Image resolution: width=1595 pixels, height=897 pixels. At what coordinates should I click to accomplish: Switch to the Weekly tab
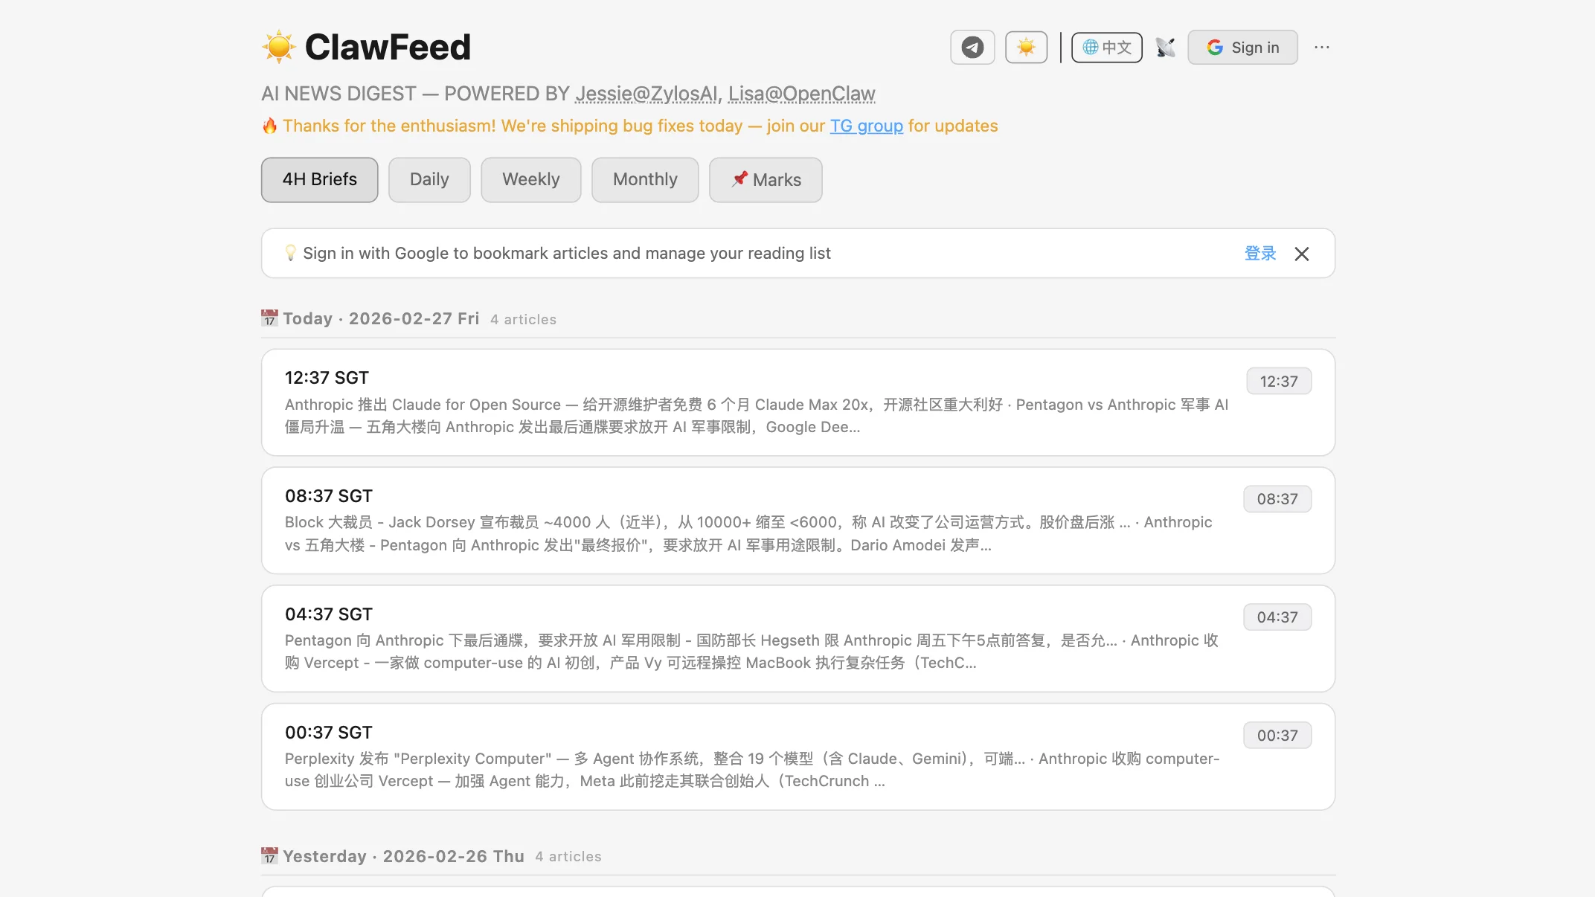(530, 179)
